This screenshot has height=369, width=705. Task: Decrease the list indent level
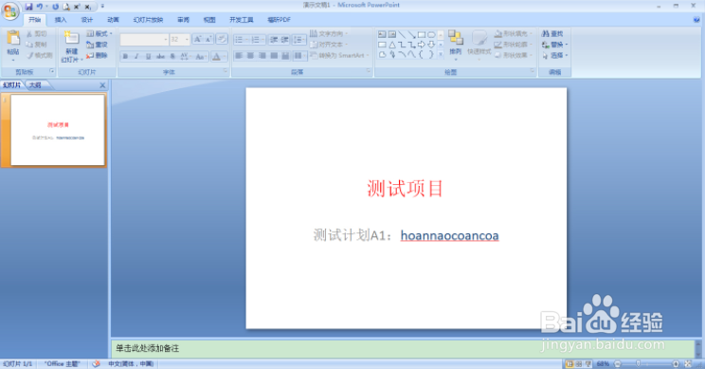(274, 40)
